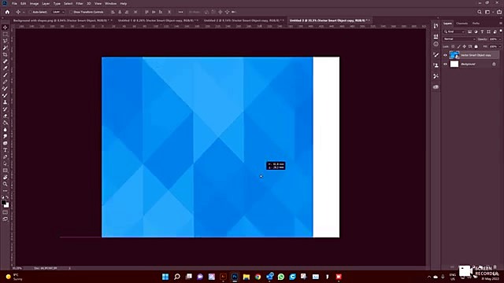Toggle Quick Mask mode icon
Screen dimensions: 504x283
[x=6, y=212]
